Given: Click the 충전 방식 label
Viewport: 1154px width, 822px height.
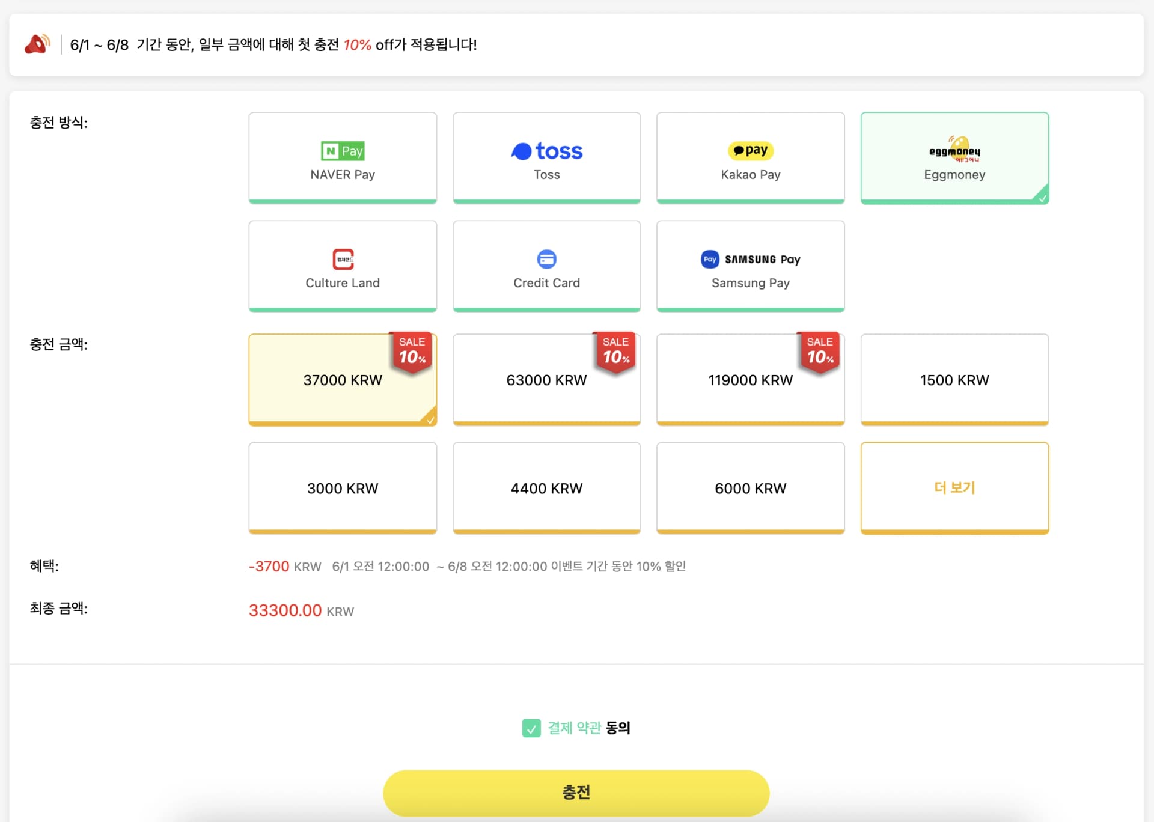Looking at the screenshot, I should coord(59,123).
